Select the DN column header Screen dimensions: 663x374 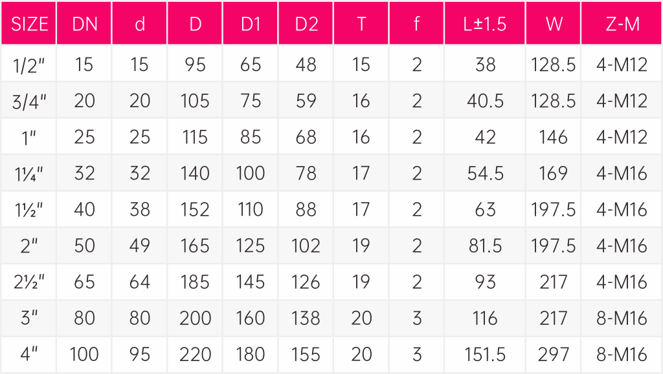click(x=84, y=23)
